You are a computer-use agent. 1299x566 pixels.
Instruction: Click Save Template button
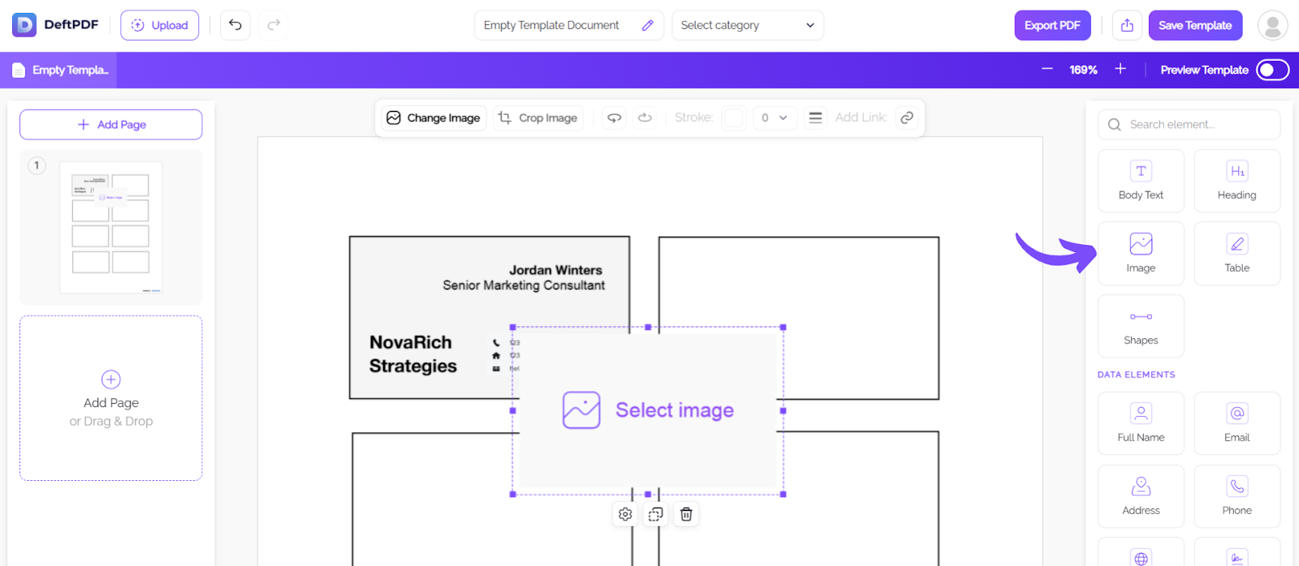click(x=1195, y=25)
